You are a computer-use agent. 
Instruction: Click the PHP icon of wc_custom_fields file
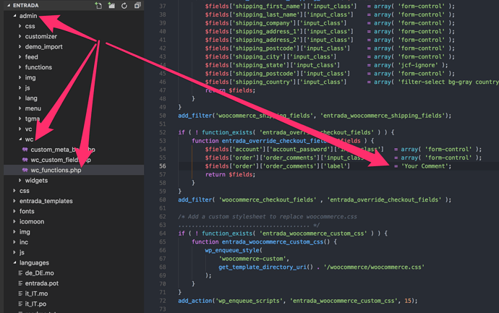click(x=25, y=160)
